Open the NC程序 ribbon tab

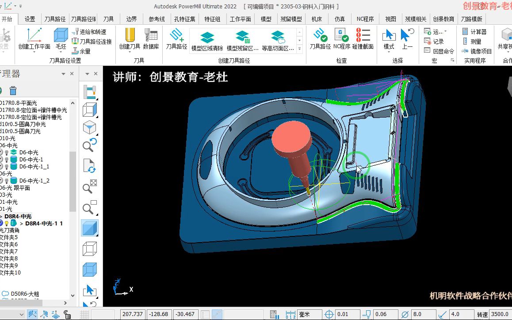pyautogui.click(x=365, y=19)
